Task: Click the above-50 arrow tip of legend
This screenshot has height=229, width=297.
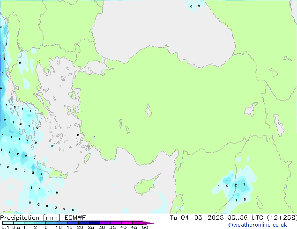Action: 148,223
